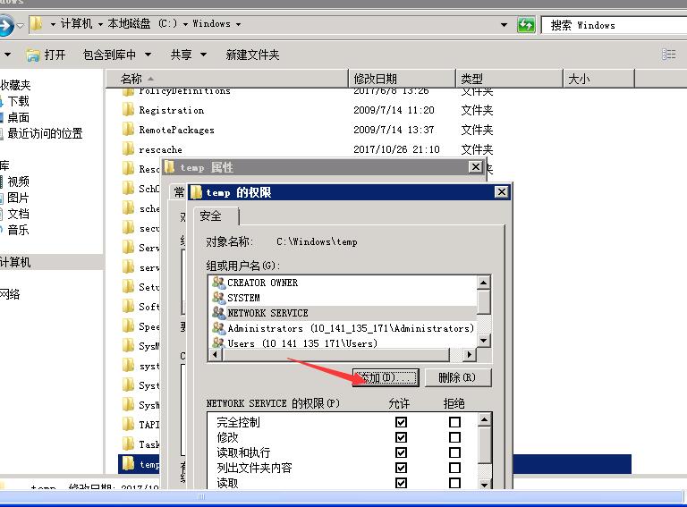Toggle Allow checkbox for Read permission
687x507 pixels.
coord(401,483)
